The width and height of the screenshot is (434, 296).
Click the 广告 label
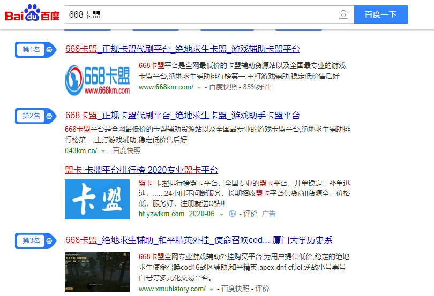[x=268, y=214]
